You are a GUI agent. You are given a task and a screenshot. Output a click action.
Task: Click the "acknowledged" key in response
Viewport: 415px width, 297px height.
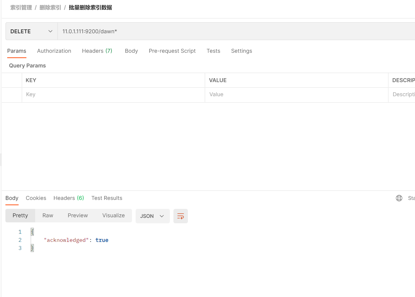[66, 240]
